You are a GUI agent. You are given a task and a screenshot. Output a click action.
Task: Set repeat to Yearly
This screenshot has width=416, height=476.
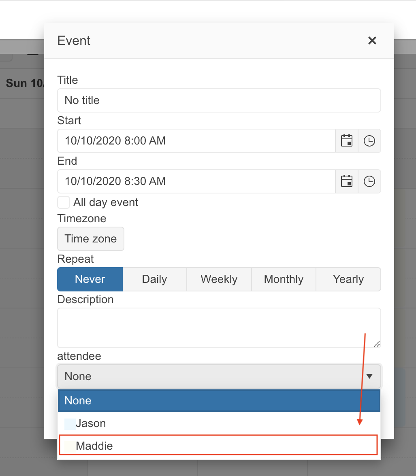(x=348, y=279)
